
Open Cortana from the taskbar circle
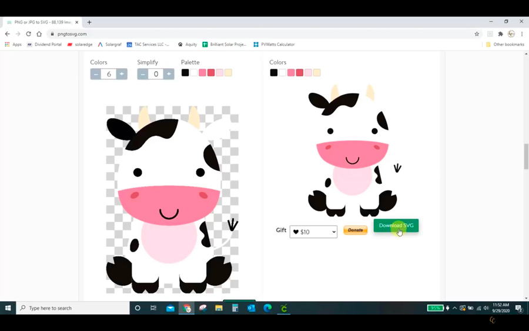click(x=138, y=307)
